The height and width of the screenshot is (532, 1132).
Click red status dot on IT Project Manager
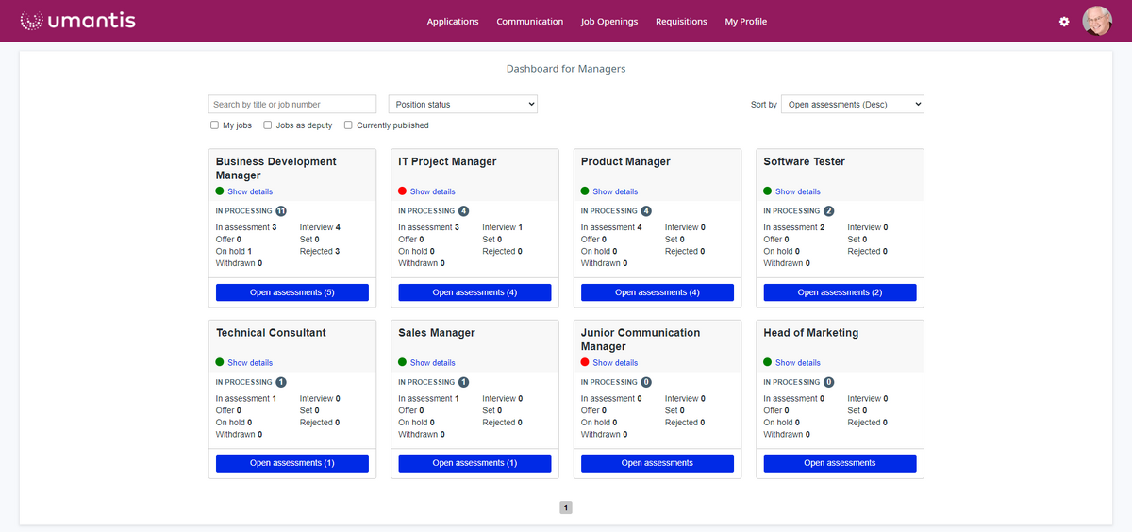click(x=402, y=191)
